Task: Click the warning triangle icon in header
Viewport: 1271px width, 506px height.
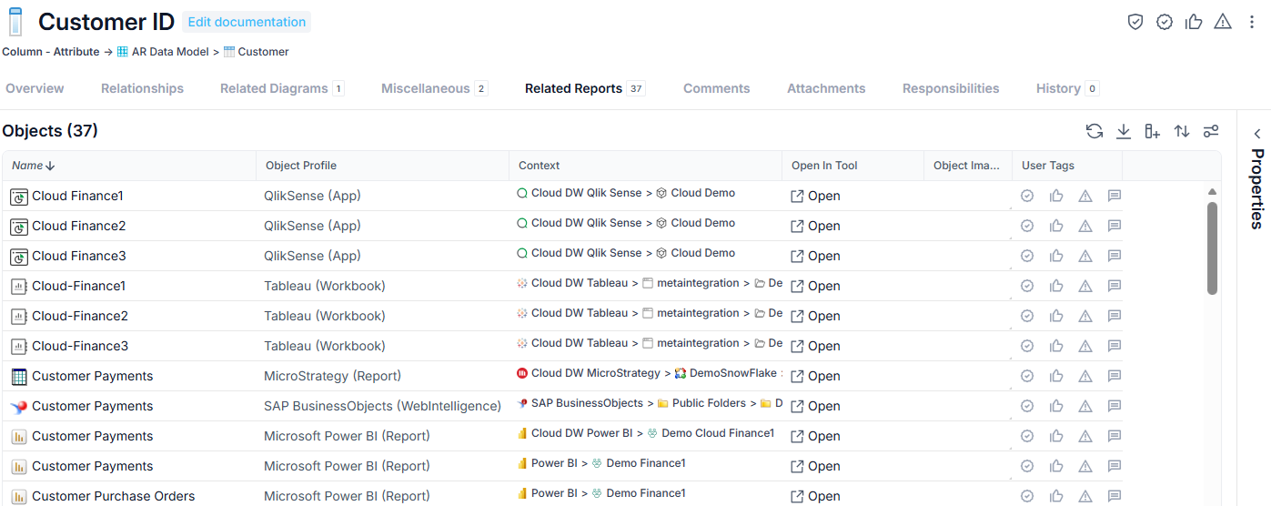Action: (x=1223, y=22)
